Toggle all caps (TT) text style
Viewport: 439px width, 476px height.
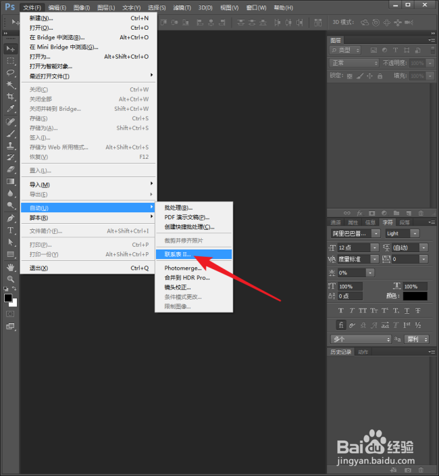point(363,310)
